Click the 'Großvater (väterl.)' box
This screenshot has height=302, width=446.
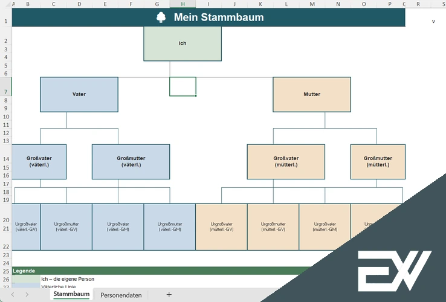[39, 161]
